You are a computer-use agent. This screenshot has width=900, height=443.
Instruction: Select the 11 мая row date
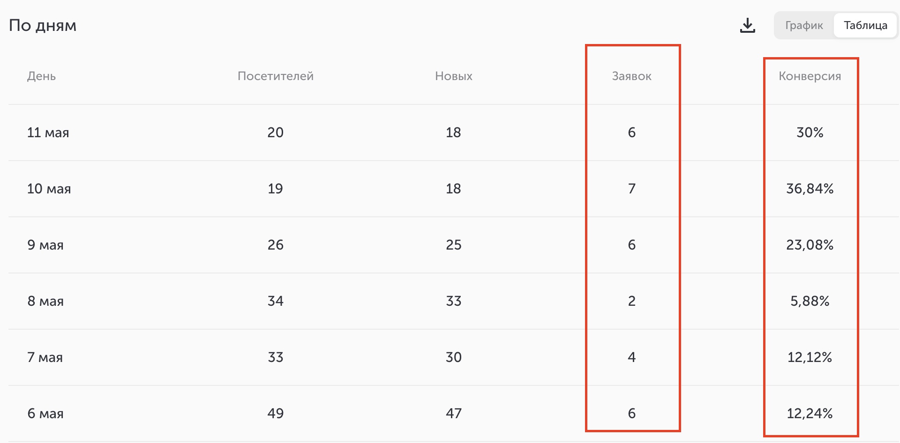coord(48,133)
